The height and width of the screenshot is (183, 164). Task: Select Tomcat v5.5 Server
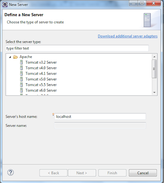pyautogui.click(x=41, y=85)
